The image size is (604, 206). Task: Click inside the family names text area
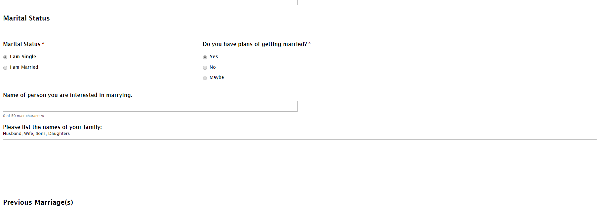click(300, 165)
